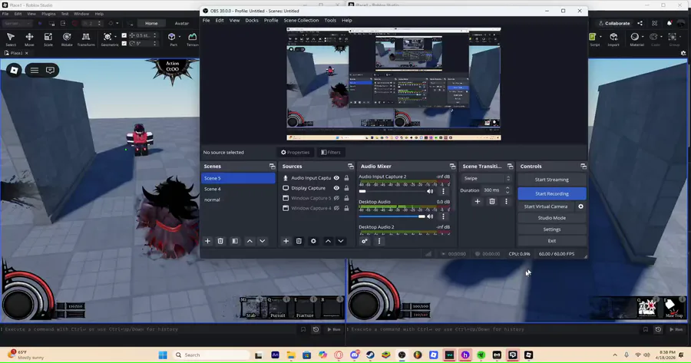Screen dimensions: 691x363
Task: Adjust the transition Duration stepper arrows
Action: [508, 190]
